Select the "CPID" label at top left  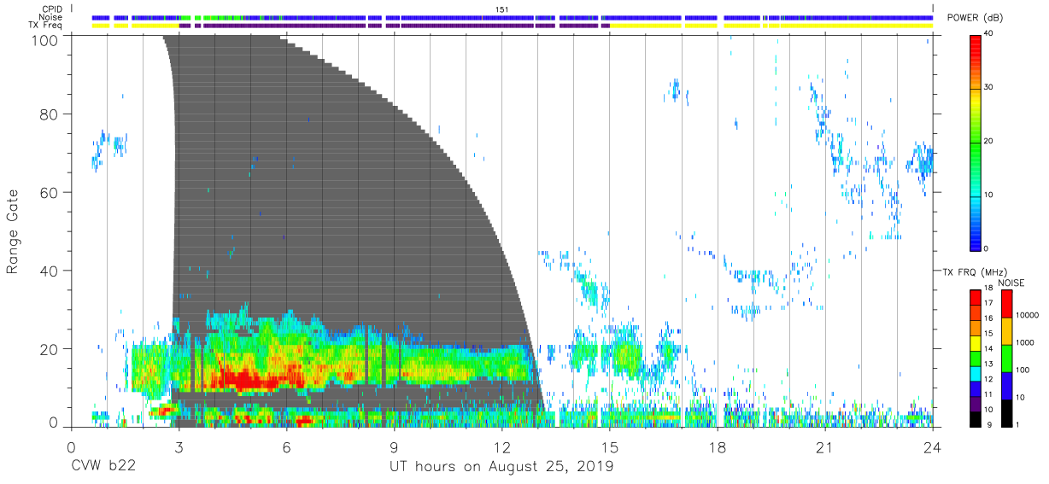[52, 9]
